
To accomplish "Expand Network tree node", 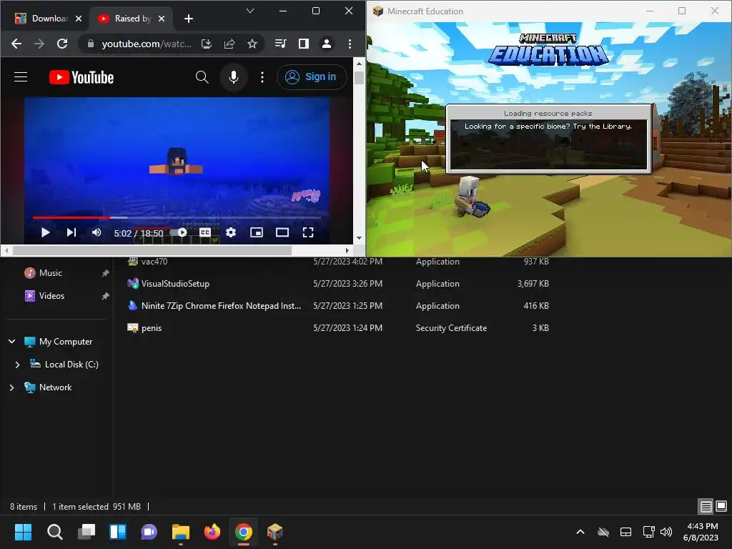I will point(11,387).
